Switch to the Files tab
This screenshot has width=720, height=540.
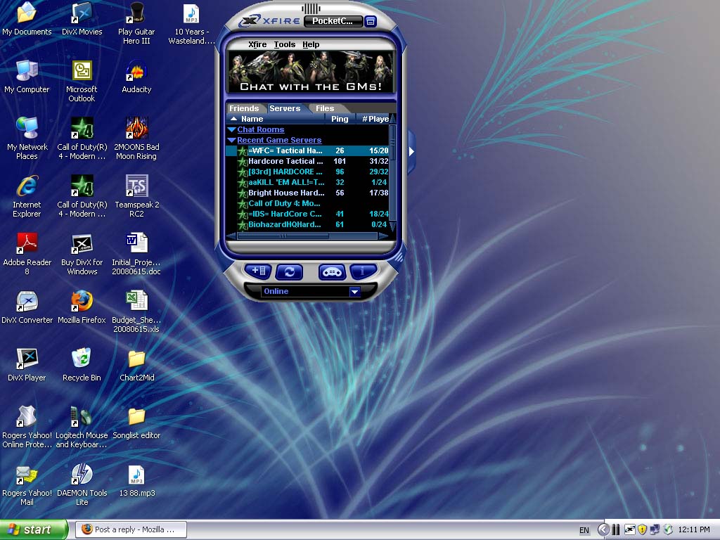pos(325,108)
